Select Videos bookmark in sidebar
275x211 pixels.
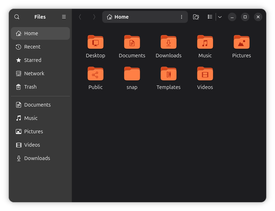pyautogui.click(x=40, y=145)
